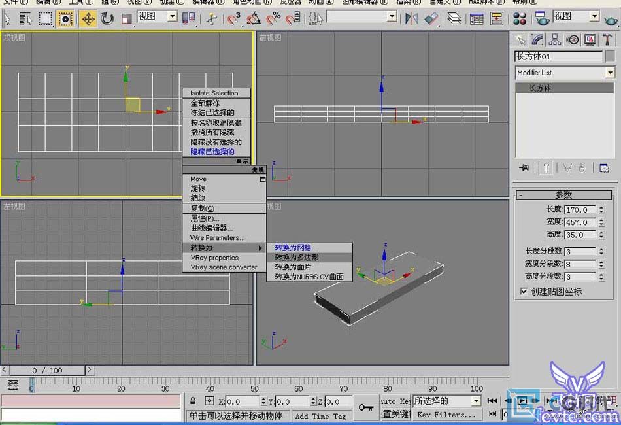Toggle the Angle Snap magnet
621x425 pixels.
click(254, 18)
